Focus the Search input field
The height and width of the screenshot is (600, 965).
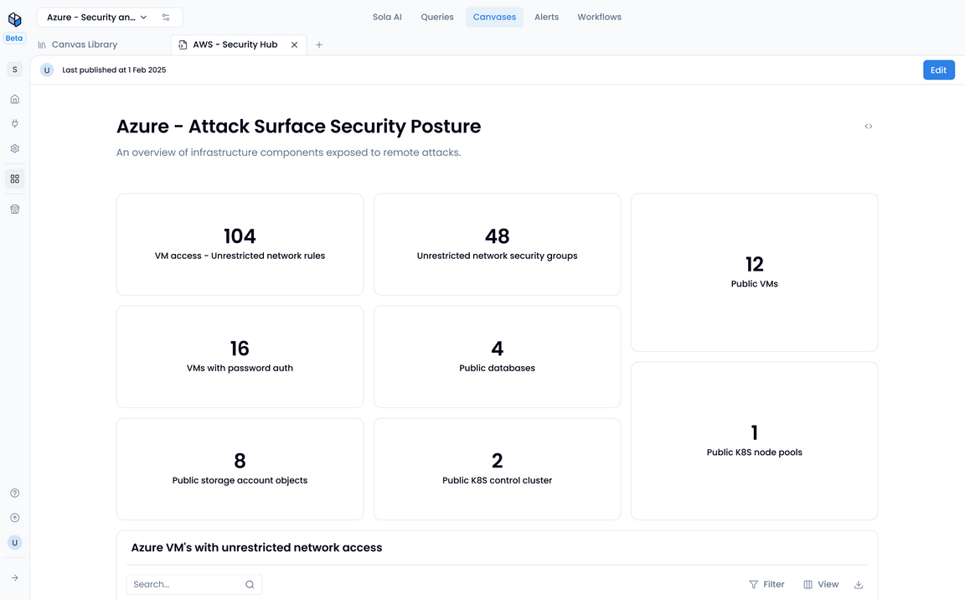point(194,585)
